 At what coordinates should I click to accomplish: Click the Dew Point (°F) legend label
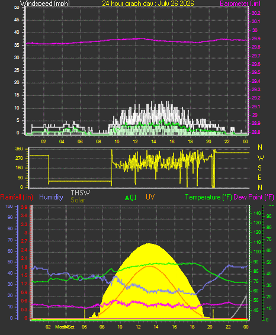[x=253, y=197]
